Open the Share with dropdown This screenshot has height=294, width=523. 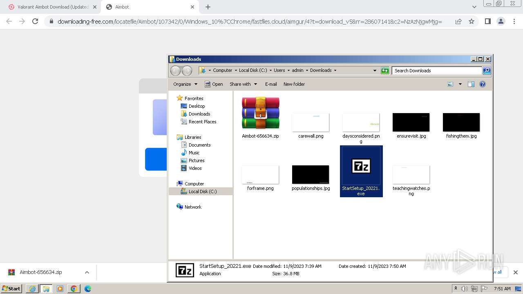click(x=243, y=84)
